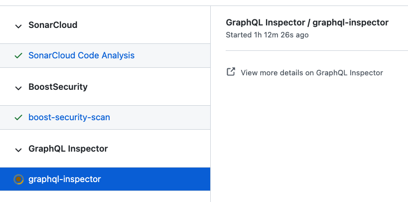This screenshot has height=202, width=408.
Task: Open the SonarCloud Code Analysis check
Action: point(81,56)
